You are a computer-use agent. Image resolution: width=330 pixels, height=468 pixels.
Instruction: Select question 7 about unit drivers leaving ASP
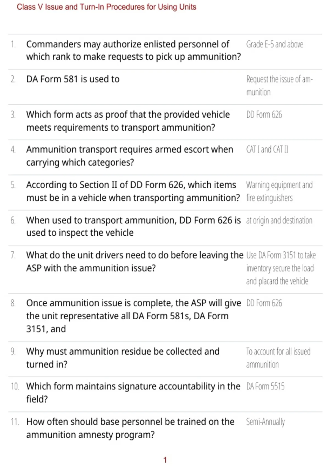tap(135, 262)
